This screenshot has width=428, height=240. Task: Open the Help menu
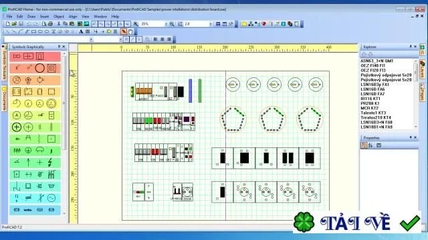[x=115, y=16]
